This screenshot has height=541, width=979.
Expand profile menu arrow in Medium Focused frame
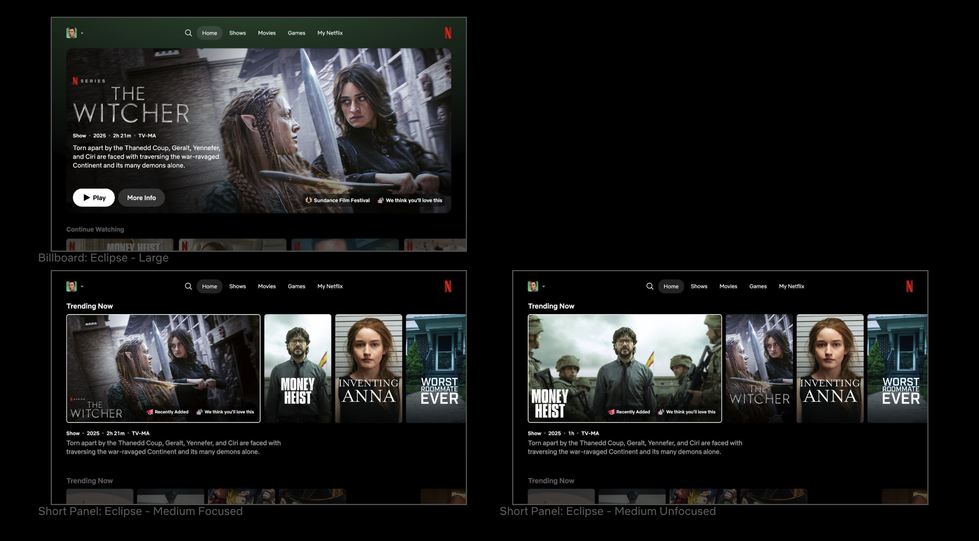[x=82, y=287]
